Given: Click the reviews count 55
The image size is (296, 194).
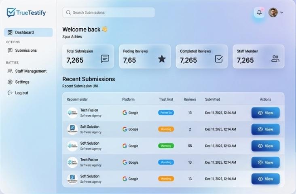Looking at the screenshot, I should click(x=190, y=146).
